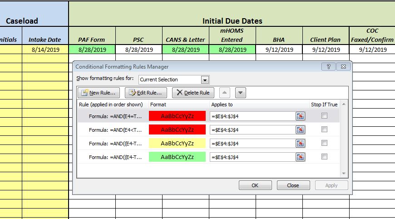This screenshot has width=395, height=219.
Task: Close the Rules Manager with X
Action: point(343,66)
